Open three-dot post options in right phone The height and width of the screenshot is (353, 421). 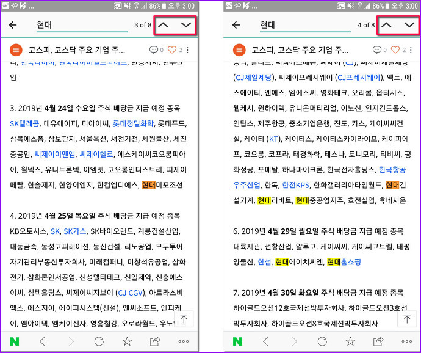coord(411,49)
